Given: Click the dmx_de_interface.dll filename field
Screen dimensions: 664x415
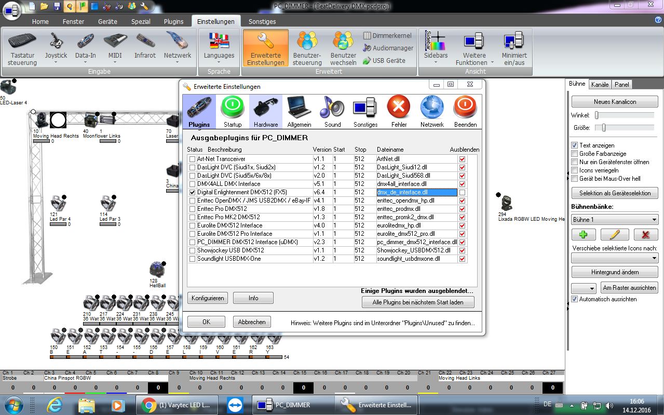Looking at the screenshot, I should point(417,192).
